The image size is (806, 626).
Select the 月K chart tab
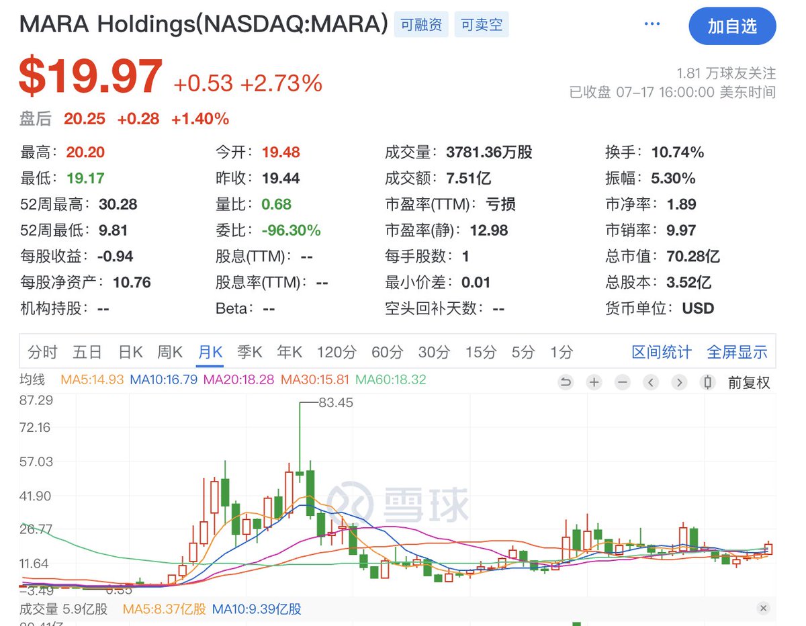pos(210,352)
